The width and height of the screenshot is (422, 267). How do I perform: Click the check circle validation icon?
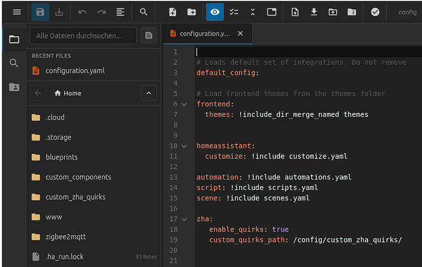[x=375, y=12]
